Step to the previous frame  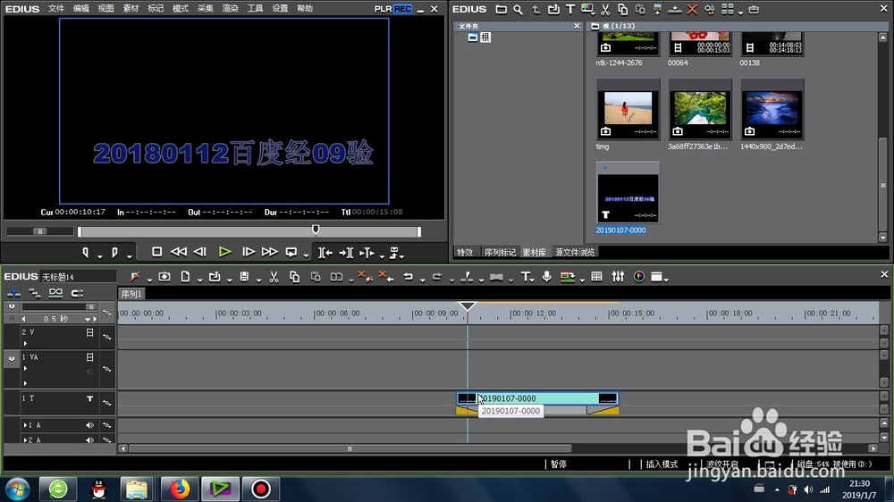(x=199, y=252)
